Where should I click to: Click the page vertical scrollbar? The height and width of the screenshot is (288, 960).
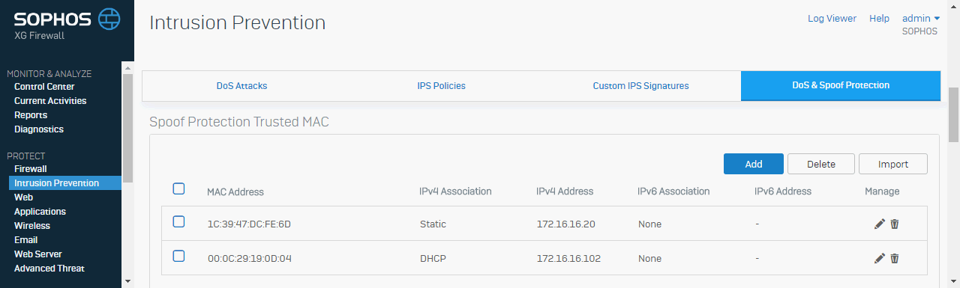[x=953, y=114]
